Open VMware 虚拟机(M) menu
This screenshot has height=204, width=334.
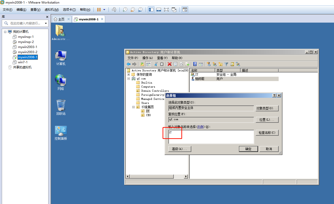pyautogui.click(x=52, y=10)
